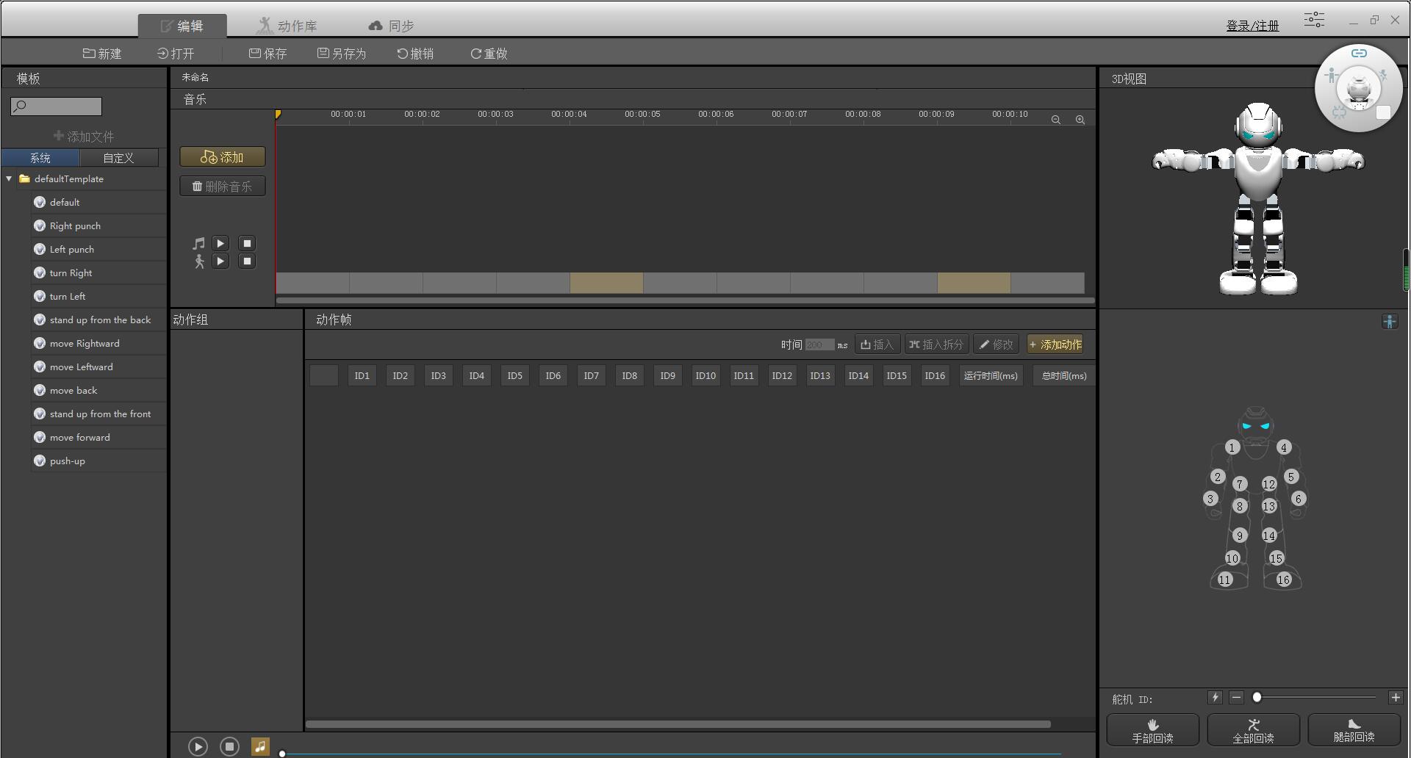The width and height of the screenshot is (1411, 758).
Task: Zoom out the music timeline
Action: 1055,120
